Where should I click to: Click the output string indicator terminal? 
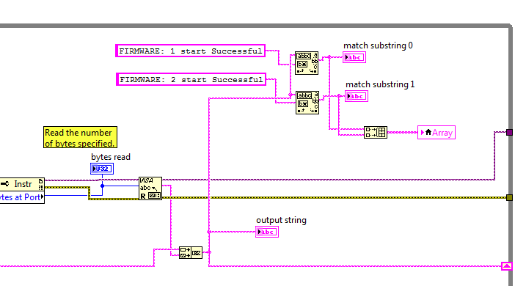click(267, 232)
